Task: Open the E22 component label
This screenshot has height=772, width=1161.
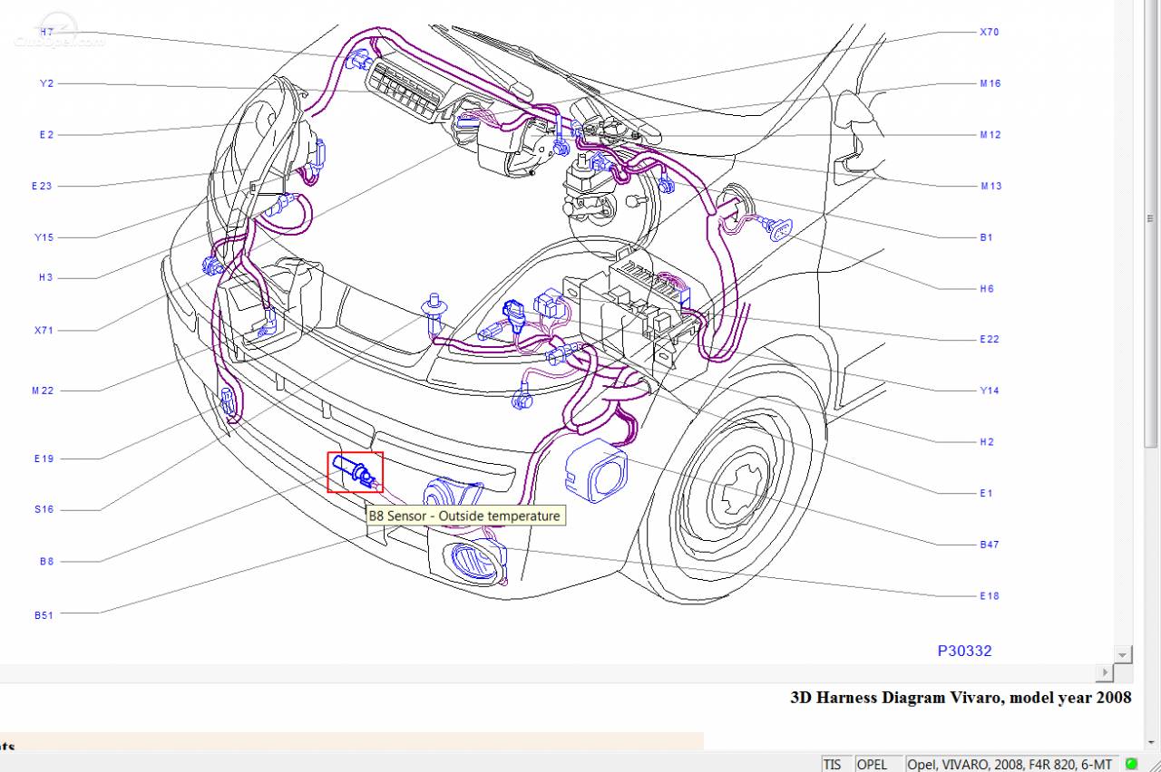Action: tap(989, 339)
